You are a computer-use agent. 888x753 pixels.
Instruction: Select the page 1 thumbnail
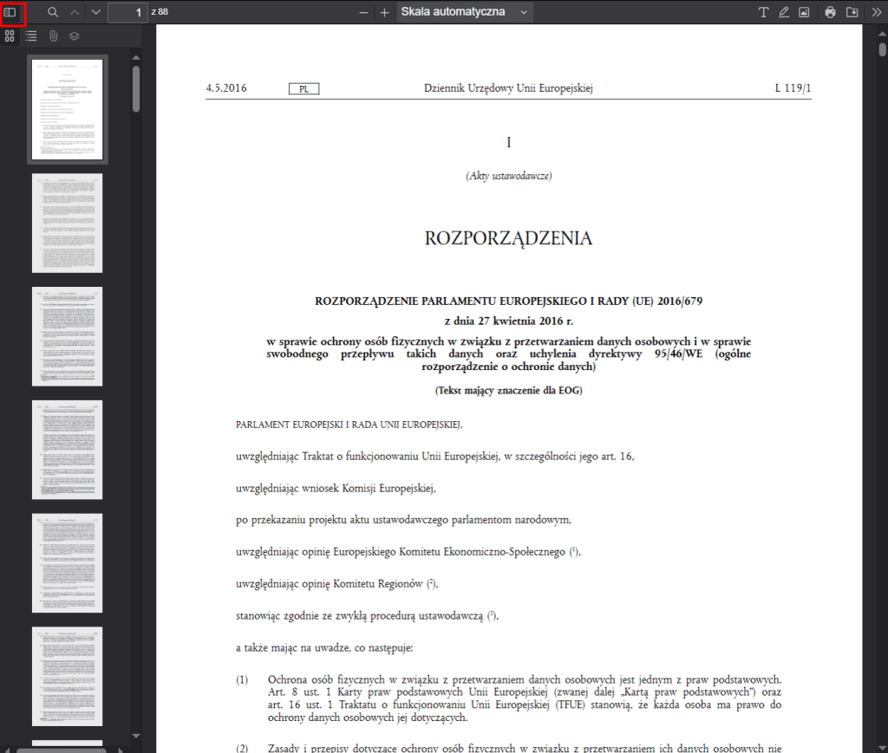tap(68, 109)
